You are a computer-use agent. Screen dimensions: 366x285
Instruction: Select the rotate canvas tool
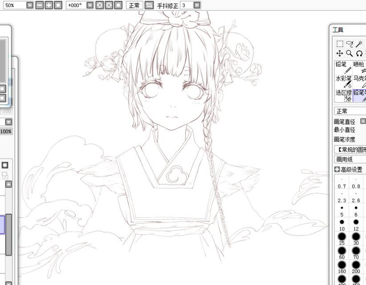[x=359, y=53]
